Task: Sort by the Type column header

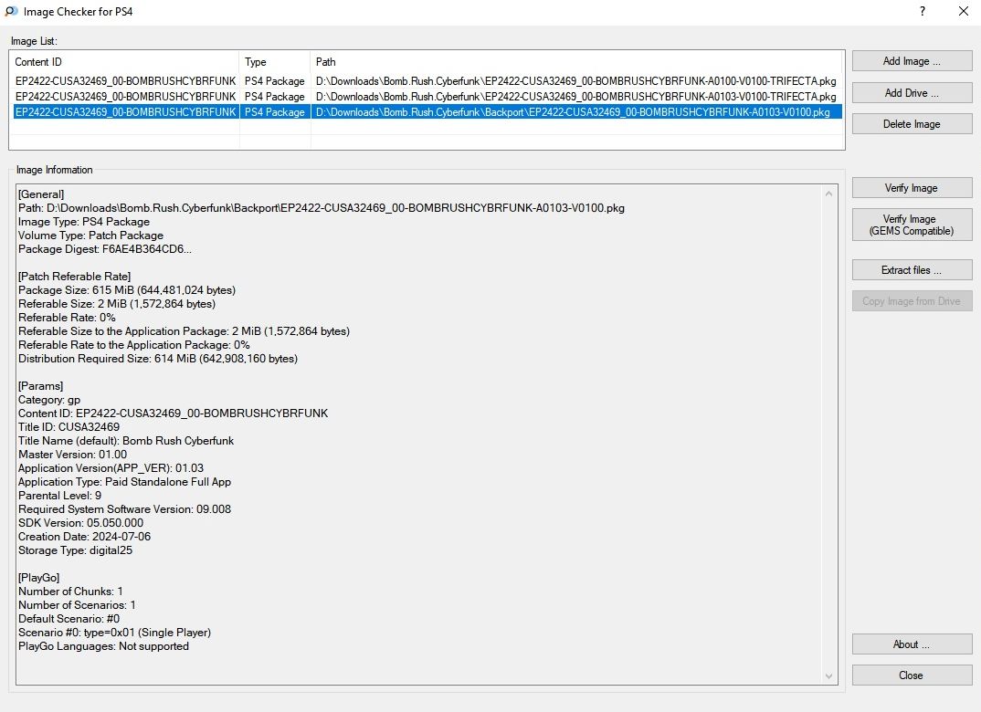Action: click(x=275, y=62)
